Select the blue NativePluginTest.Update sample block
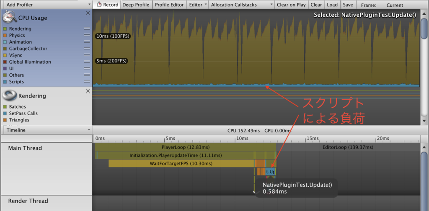The width and height of the screenshot is (429, 211). 270,172
